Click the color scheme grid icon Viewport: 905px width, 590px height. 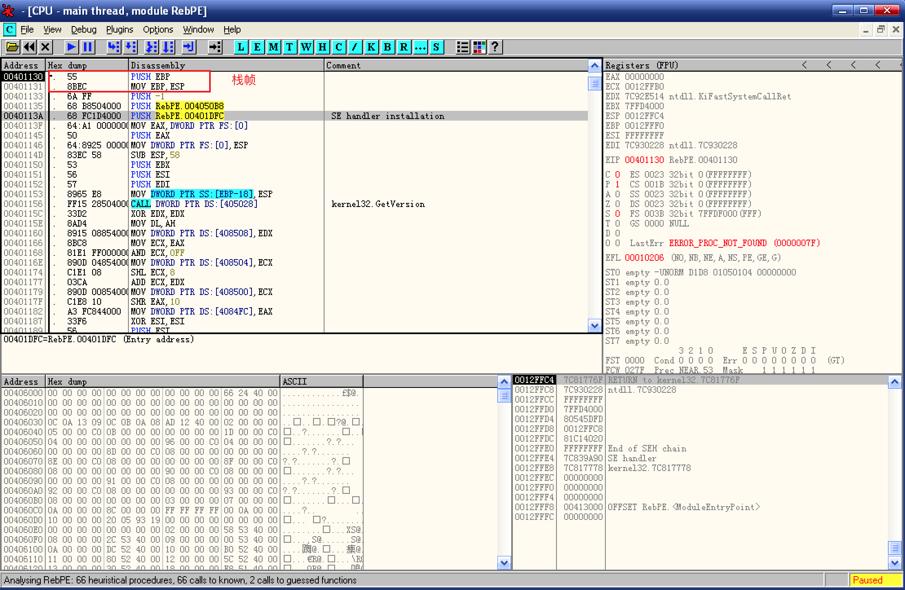(x=479, y=47)
